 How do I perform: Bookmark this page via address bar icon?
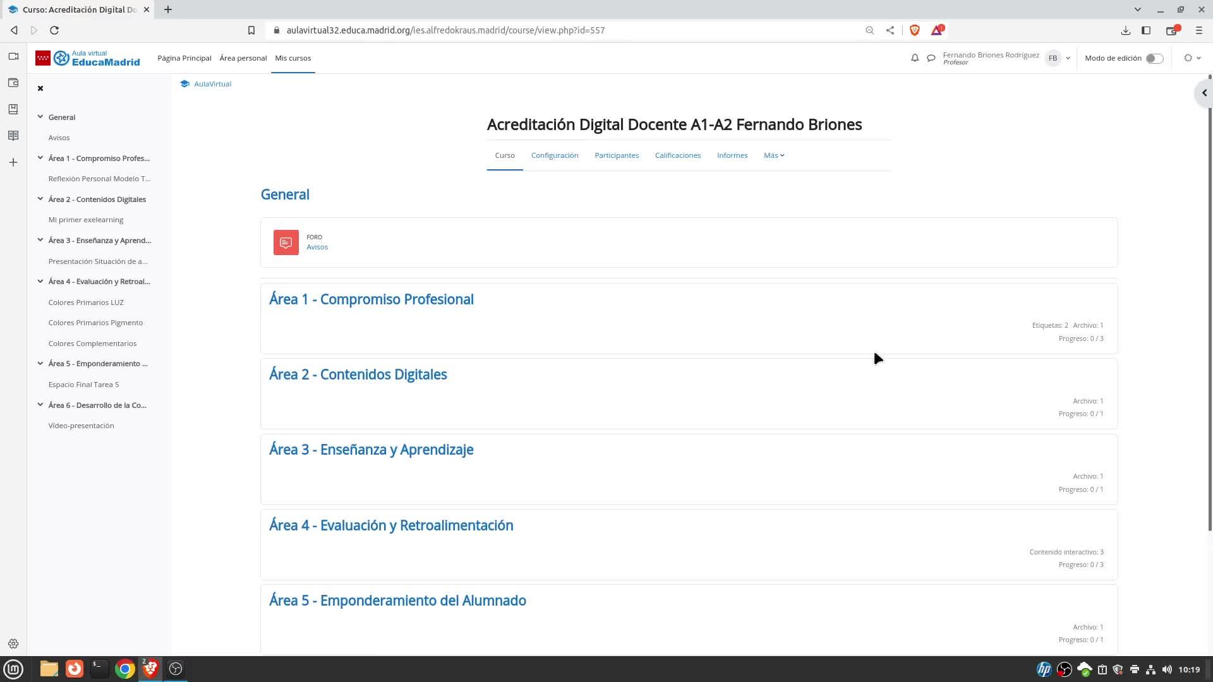pos(251,30)
